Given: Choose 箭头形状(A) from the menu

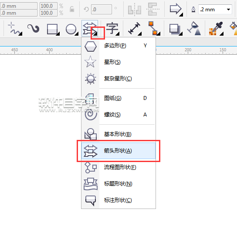Looking at the screenshot, I should (x=118, y=151).
